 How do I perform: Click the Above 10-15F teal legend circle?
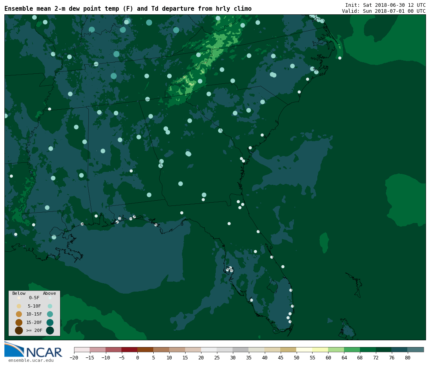50,314
